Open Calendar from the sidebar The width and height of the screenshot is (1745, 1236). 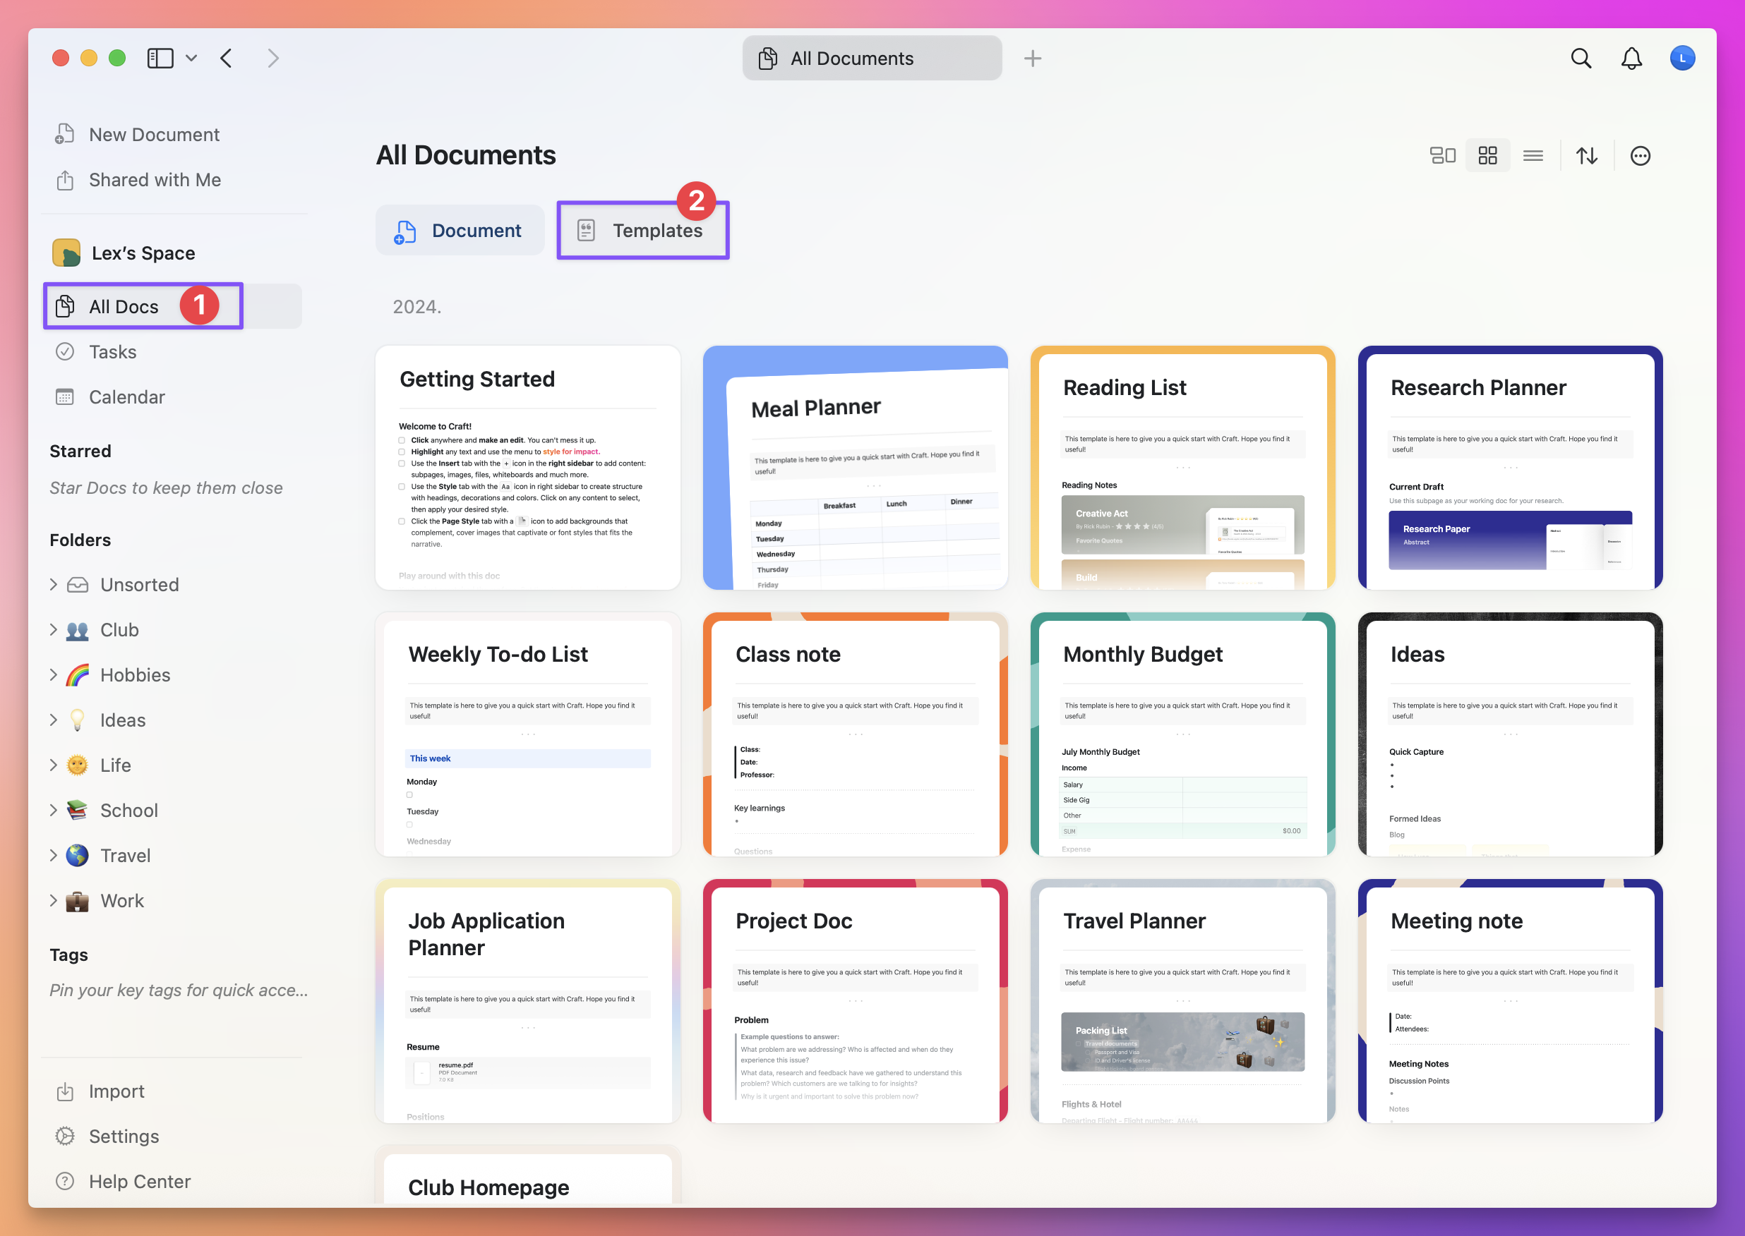pyautogui.click(x=126, y=396)
